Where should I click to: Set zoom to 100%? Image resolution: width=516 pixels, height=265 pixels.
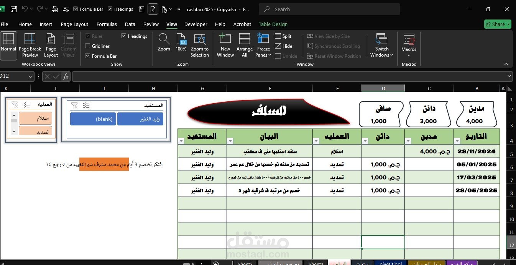point(181,42)
